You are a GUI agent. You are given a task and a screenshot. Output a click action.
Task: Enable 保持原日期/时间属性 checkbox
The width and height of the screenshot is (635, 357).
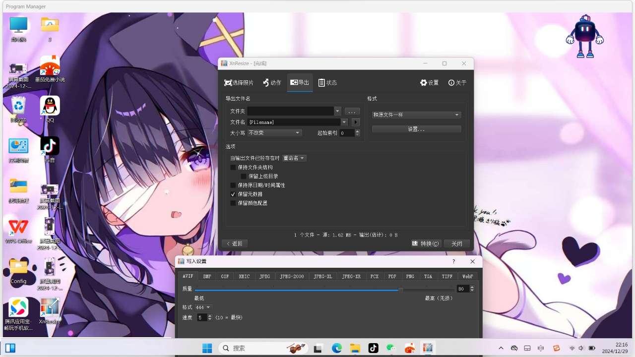point(233,185)
